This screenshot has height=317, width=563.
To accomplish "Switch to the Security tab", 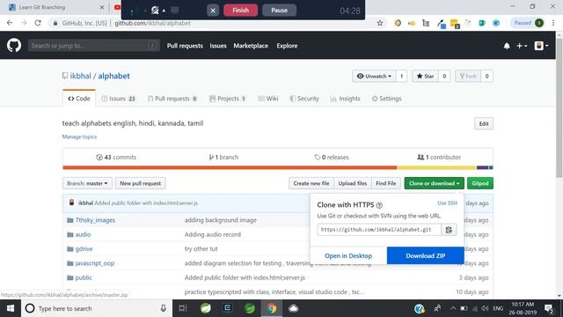I will point(304,99).
